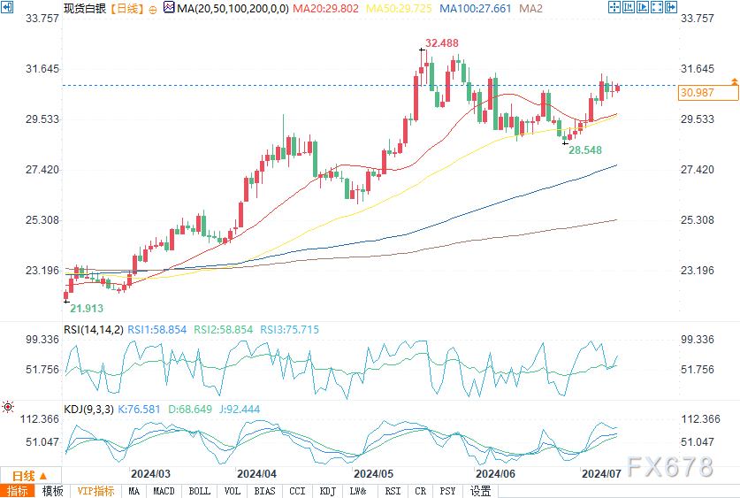Screen dimensions: 740x498
Task: Toggle the BOLL indicator
Action: click(x=200, y=492)
